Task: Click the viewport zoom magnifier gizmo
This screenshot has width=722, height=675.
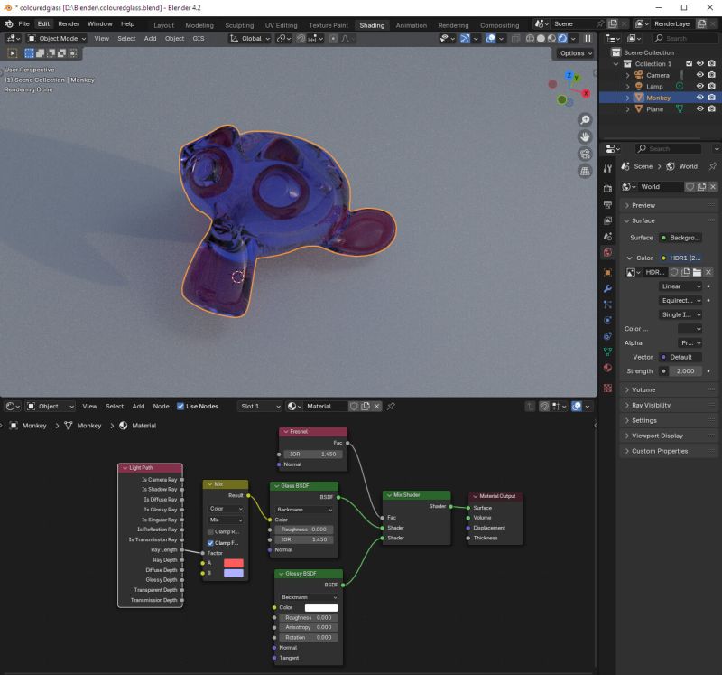Action: point(585,120)
